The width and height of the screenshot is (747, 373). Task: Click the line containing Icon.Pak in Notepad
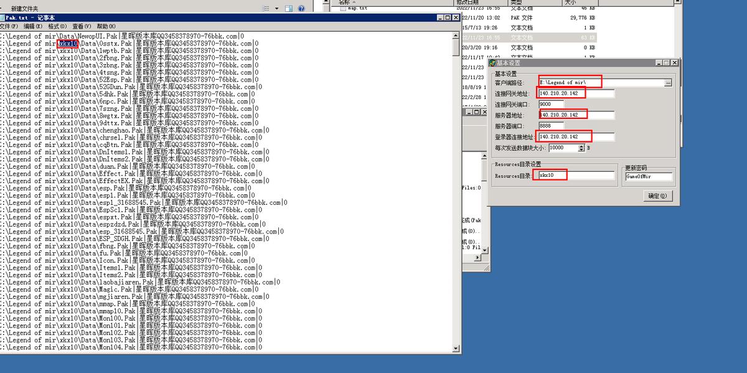tap(128, 260)
